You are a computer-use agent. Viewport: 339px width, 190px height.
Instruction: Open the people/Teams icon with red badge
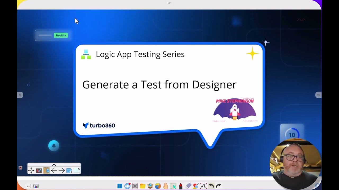pyautogui.click(x=127, y=186)
